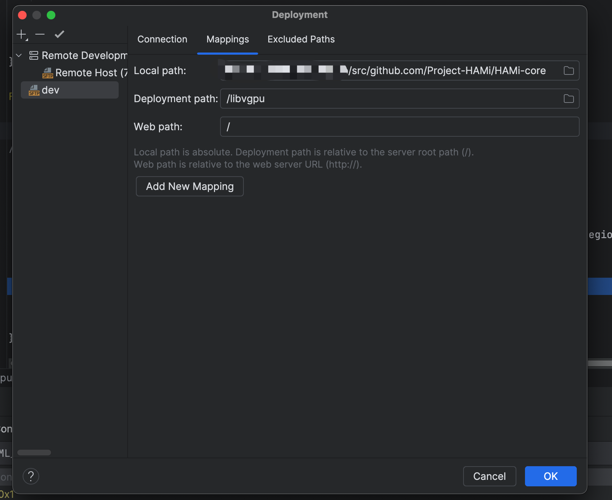The image size is (612, 500).
Task: Click the Web path label text
Action: tap(158, 127)
